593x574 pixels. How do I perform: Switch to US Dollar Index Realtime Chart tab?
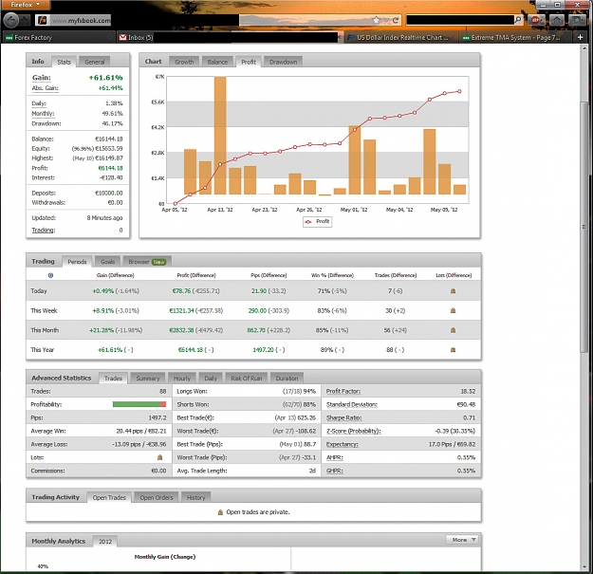(400, 37)
